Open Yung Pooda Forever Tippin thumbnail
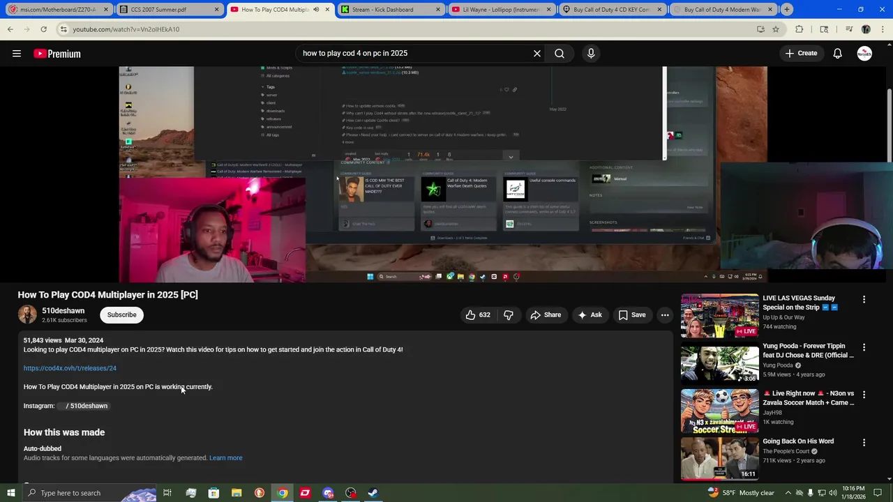This screenshot has width=893, height=502. pos(719,363)
